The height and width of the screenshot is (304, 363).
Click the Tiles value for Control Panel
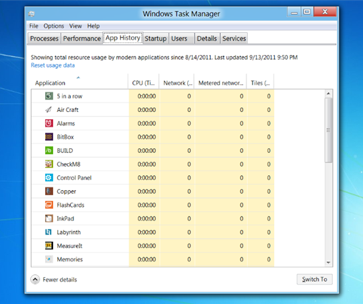pyautogui.click(x=269, y=178)
